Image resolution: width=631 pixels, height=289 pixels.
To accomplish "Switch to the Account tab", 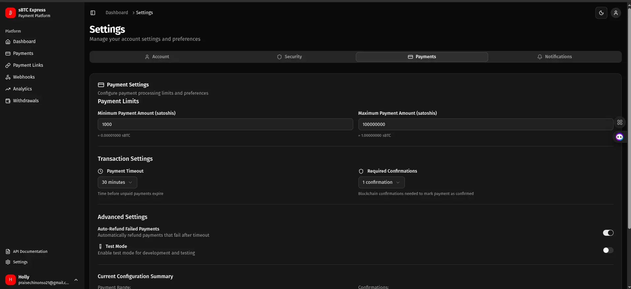I will [x=157, y=57].
